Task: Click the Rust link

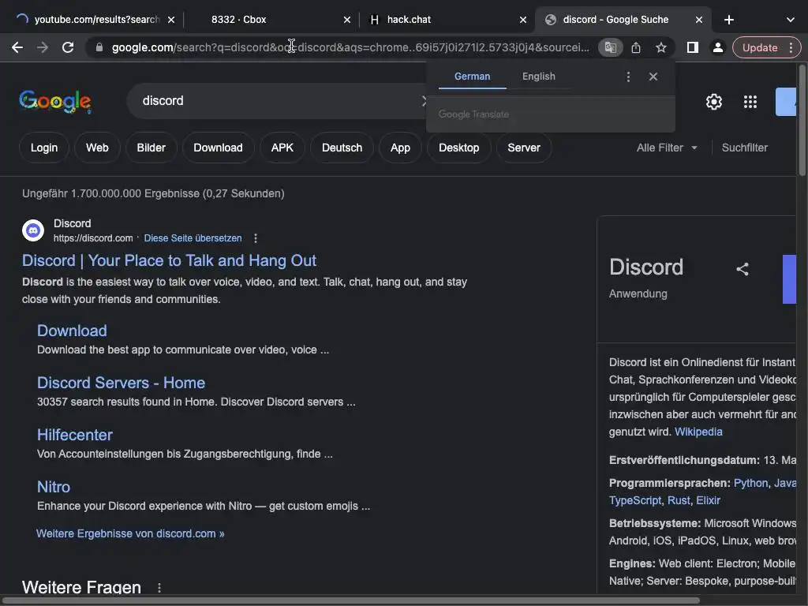Action: click(x=678, y=500)
